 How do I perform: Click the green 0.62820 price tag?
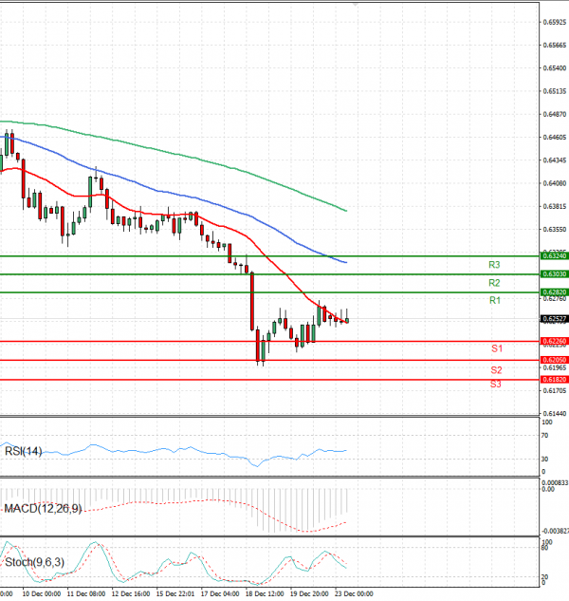click(554, 292)
